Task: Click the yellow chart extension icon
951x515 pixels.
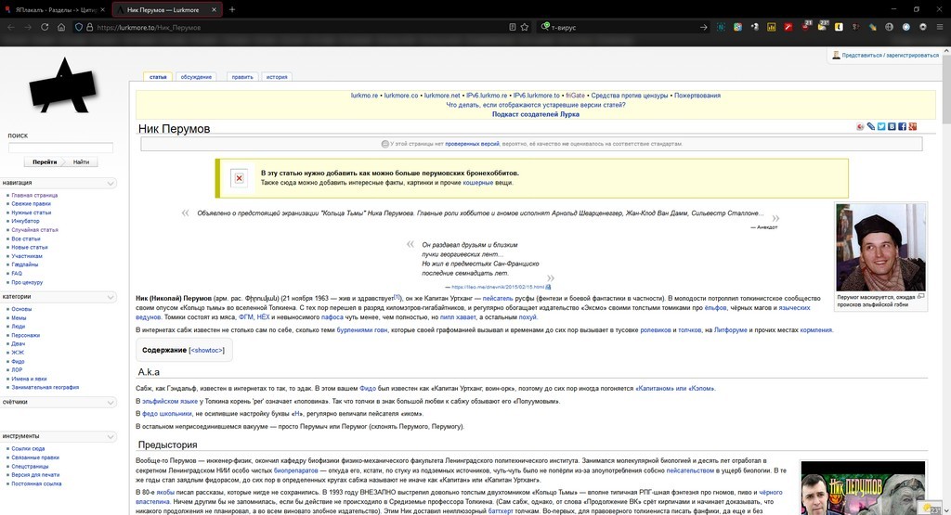Action: [772, 27]
